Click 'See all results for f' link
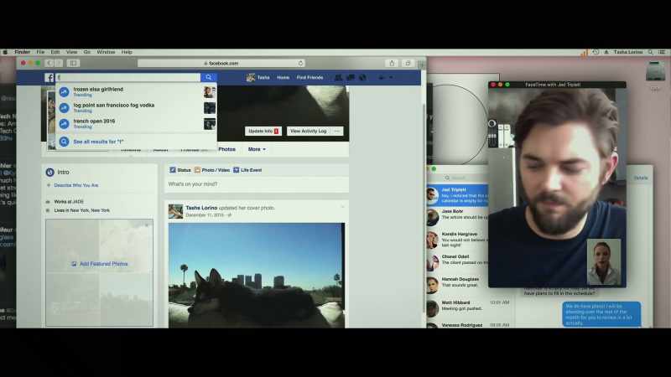The height and width of the screenshot is (377, 671). coord(98,142)
